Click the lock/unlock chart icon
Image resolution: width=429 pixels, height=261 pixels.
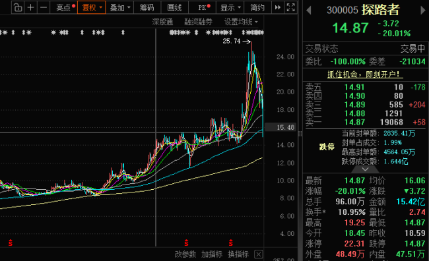pyautogui.click(x=18, y=7)
